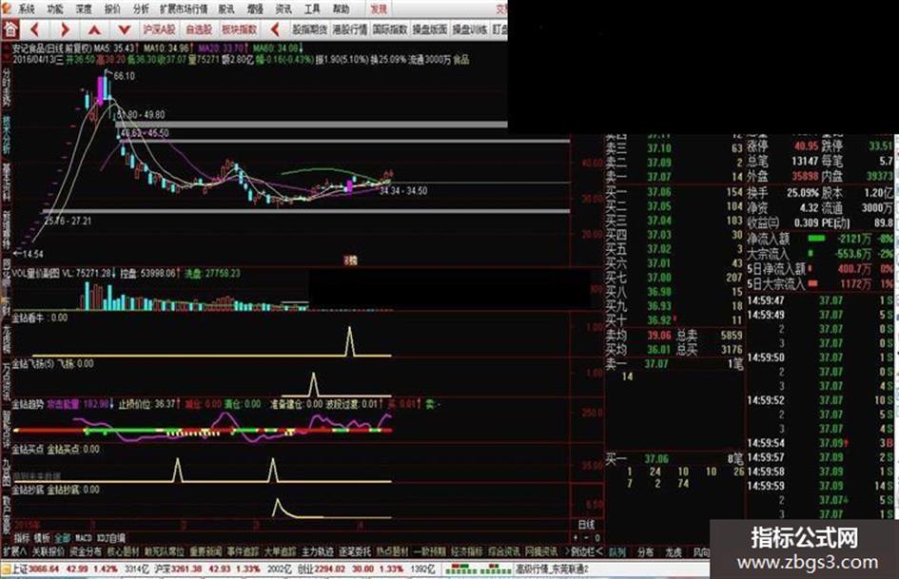Click the plus zoom button under 日线
The image size is (899, 579).
[576, 538]
